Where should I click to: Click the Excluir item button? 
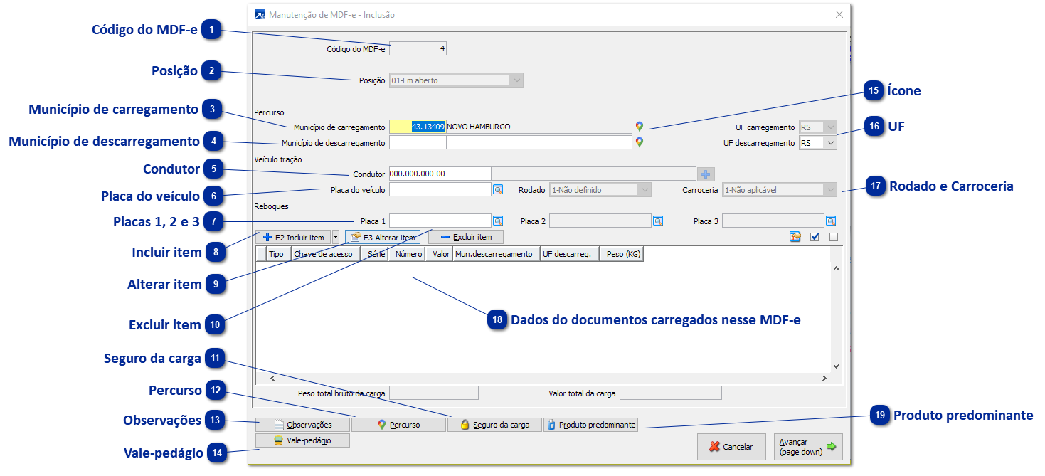click(465, 237)
